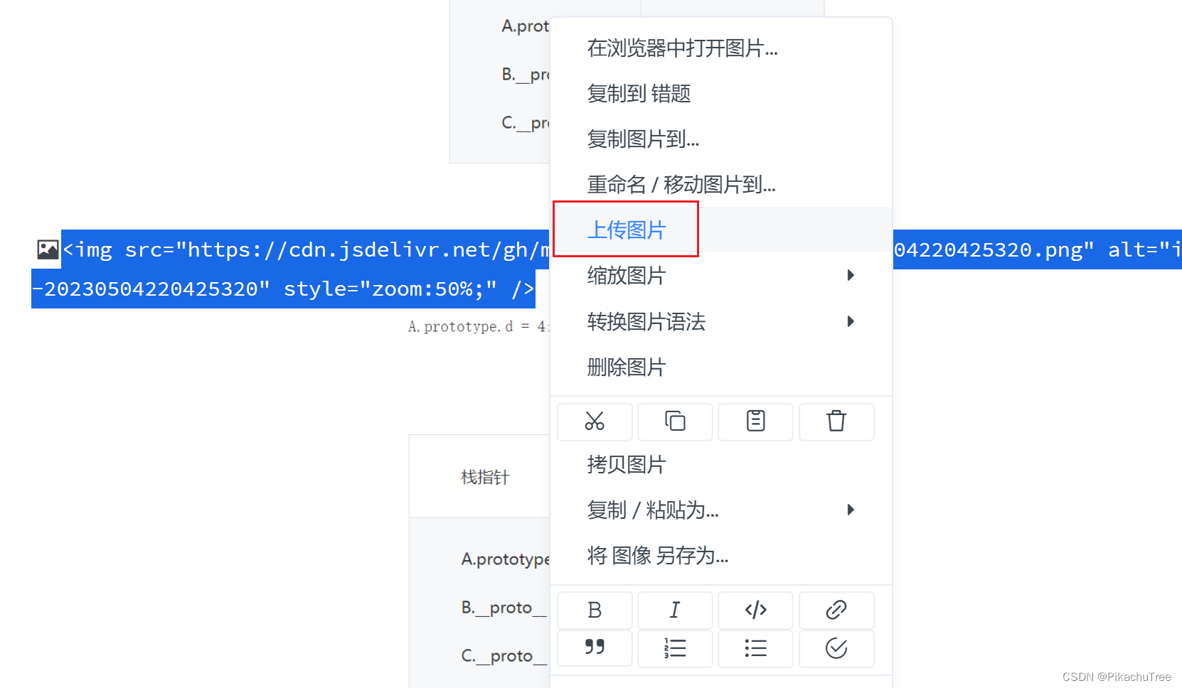Toggle Italic formatting with the I icon
Screen dimensions: 1182x688
tap(674, 609)
